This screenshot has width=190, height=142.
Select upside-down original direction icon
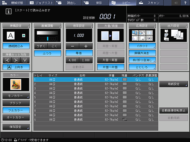[x=25, y=60]
